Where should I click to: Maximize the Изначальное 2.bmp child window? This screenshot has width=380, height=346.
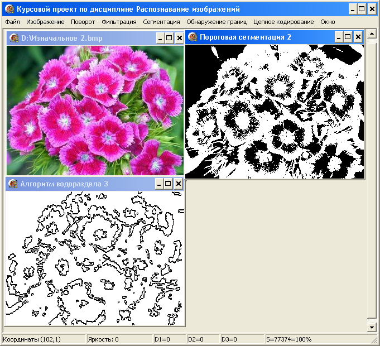(x=169, y=38)
